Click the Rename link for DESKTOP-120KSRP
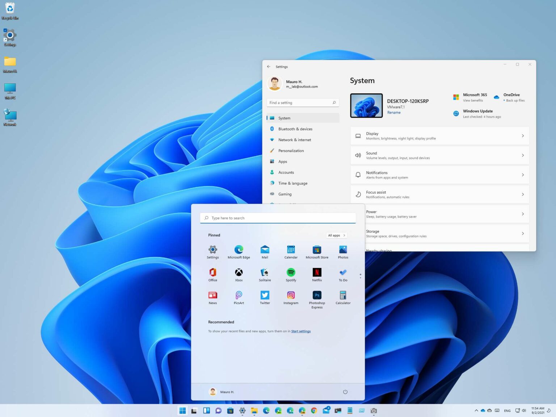 tap(394, 112)
